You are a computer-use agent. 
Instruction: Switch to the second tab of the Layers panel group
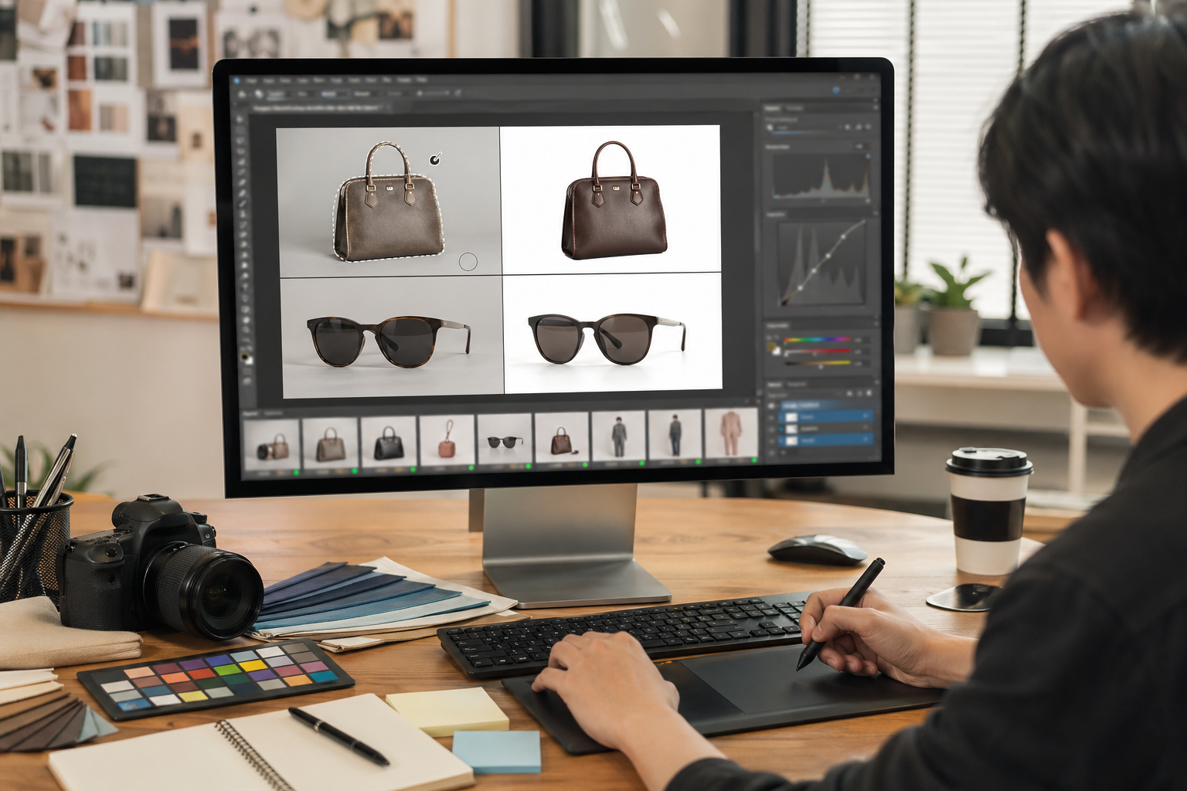[x=797, y=385]
